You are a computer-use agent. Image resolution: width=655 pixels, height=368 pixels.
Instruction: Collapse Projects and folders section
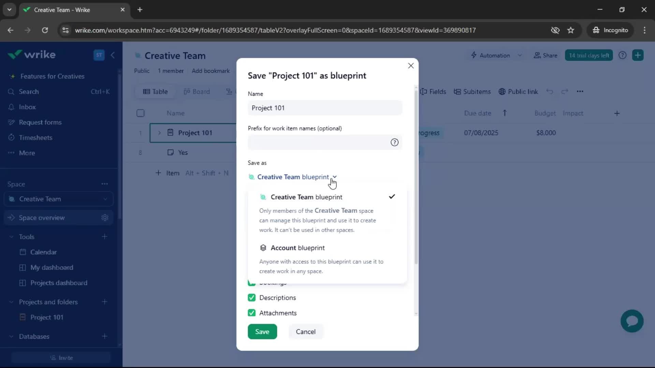11,302
